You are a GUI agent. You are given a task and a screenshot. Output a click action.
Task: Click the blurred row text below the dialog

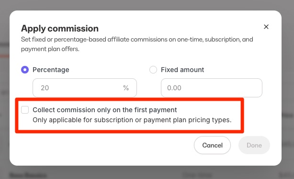click(x=28, y=175)
